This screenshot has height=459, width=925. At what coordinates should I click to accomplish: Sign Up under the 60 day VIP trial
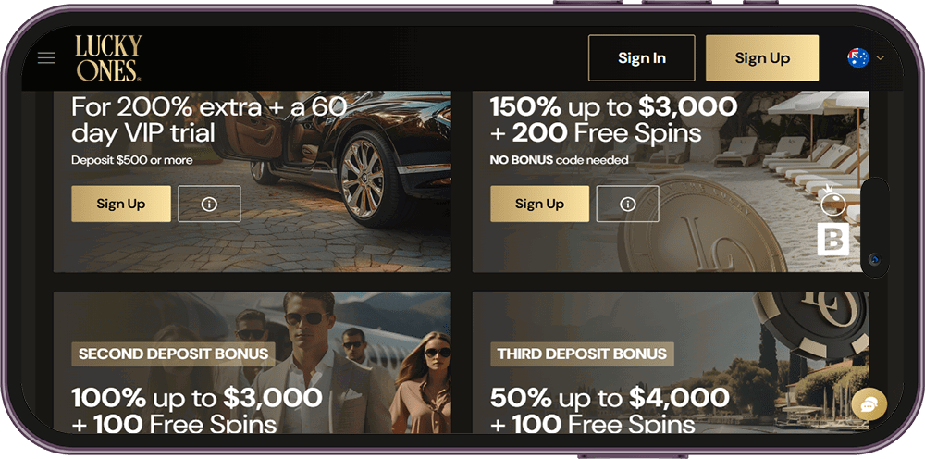pos(121,205)
